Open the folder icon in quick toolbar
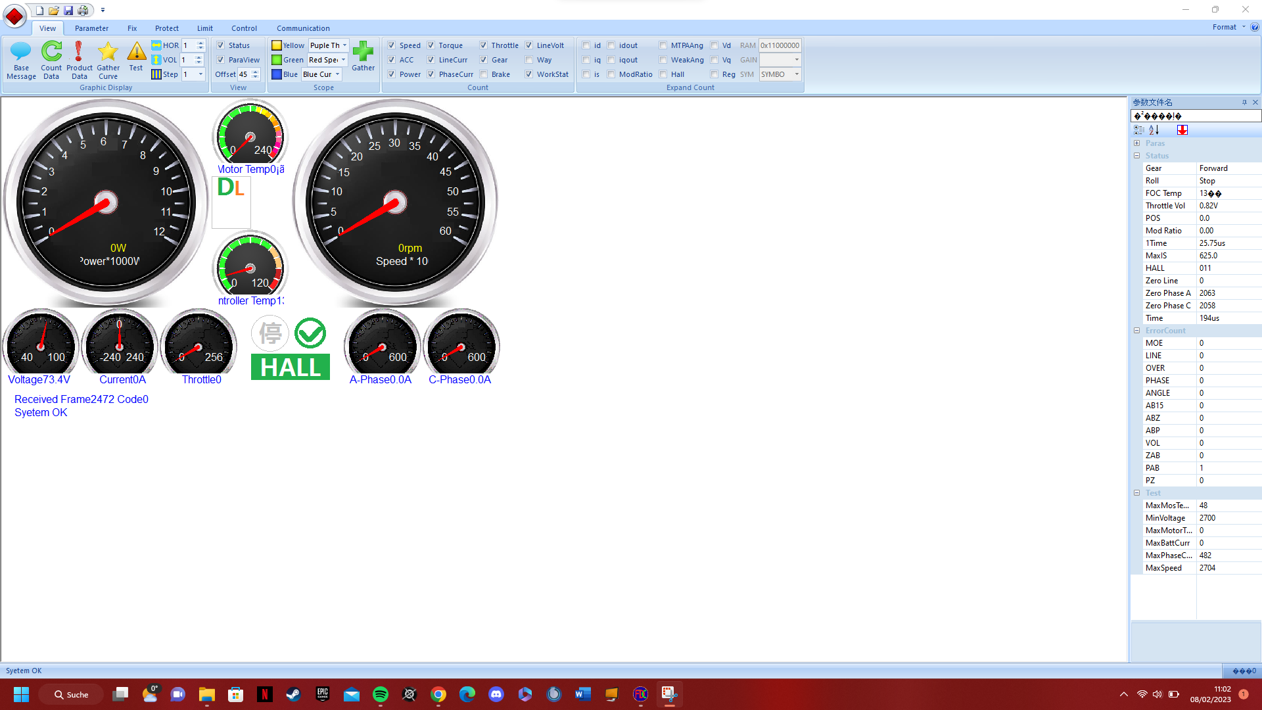Viewport: 1262px width, 710px height. pyautogui.click(x=54, y=11)
